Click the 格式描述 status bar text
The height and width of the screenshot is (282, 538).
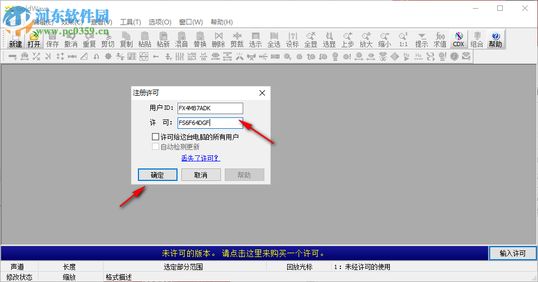(119, 277)
